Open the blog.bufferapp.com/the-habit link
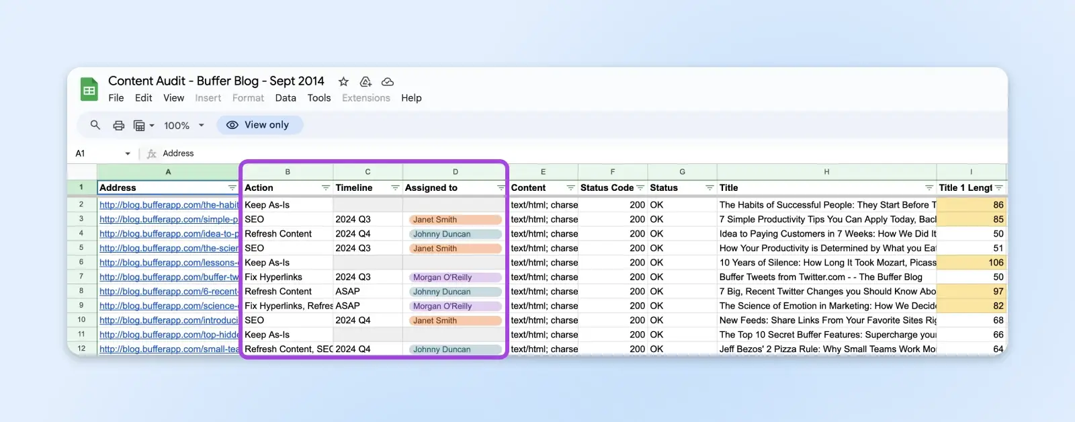This screenshot has width=1075, height=422. point(169,205)
